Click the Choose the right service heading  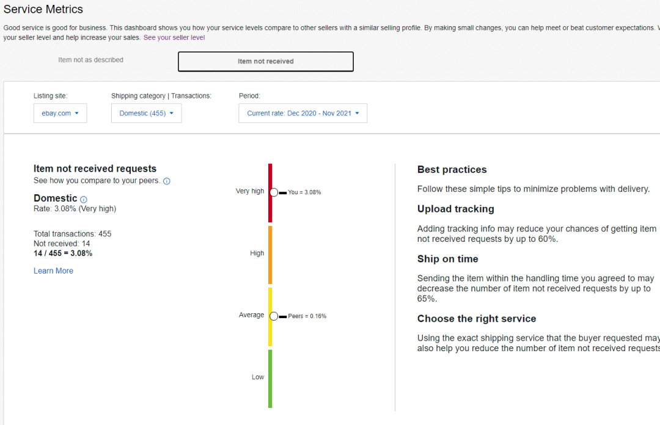click(x=476, y=319)
